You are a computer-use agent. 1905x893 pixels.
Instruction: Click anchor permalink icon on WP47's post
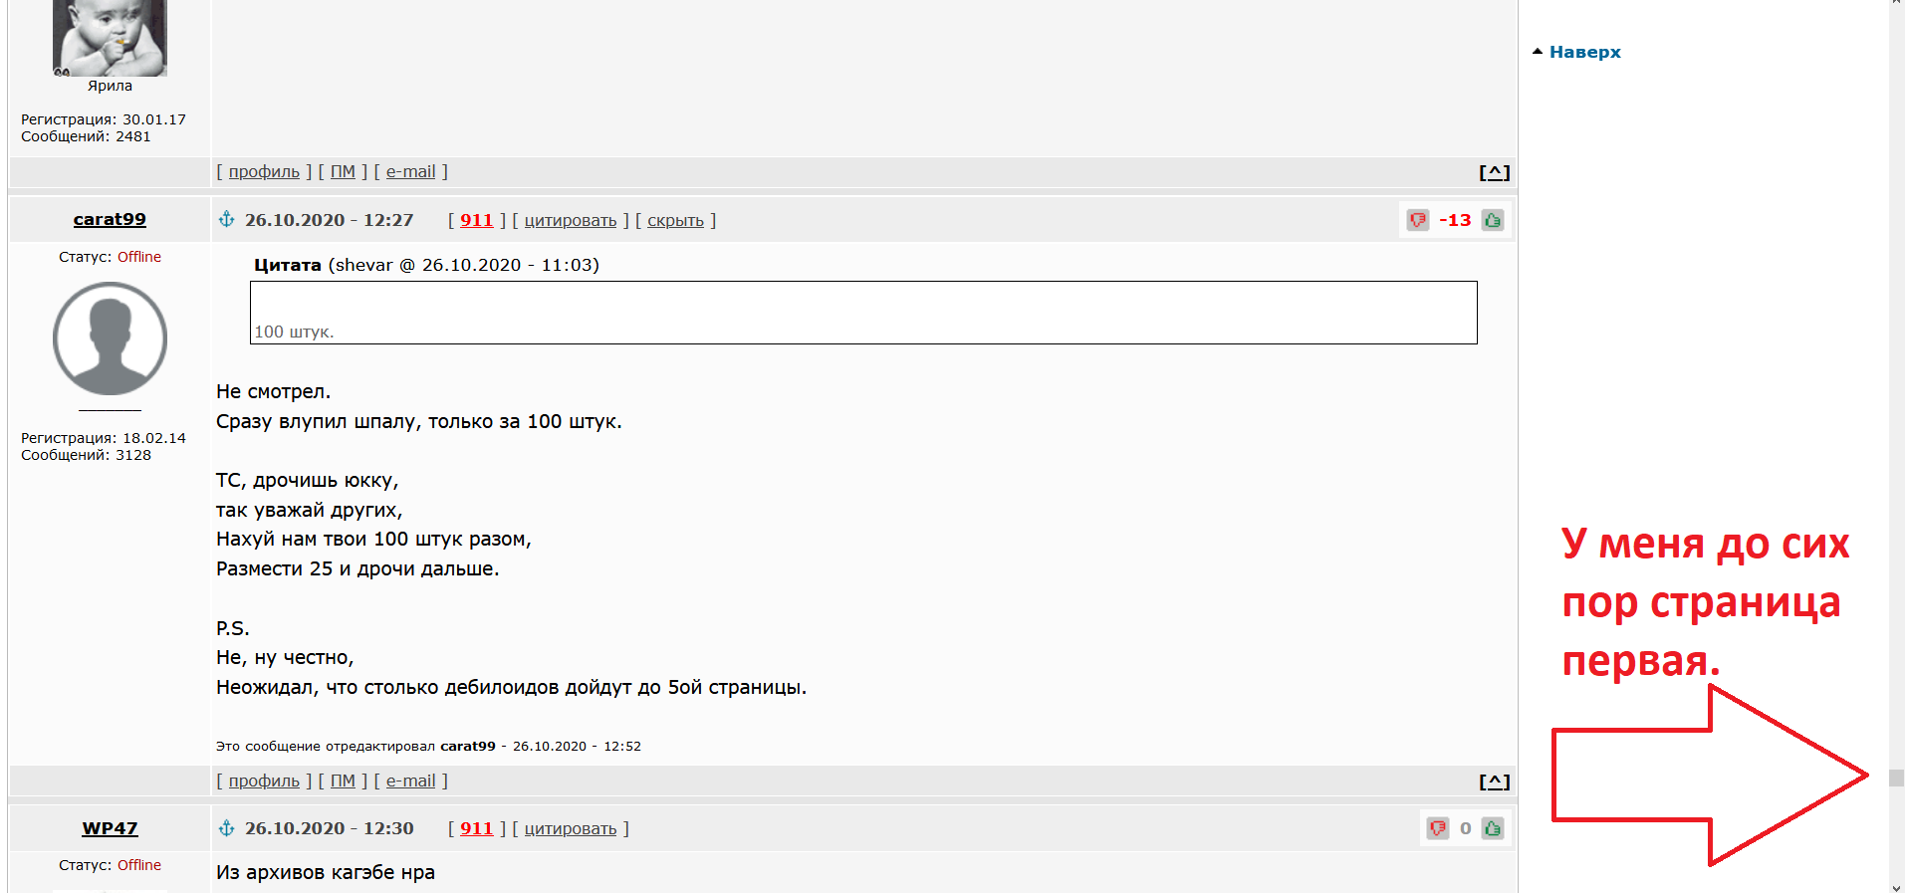[227, 828]
